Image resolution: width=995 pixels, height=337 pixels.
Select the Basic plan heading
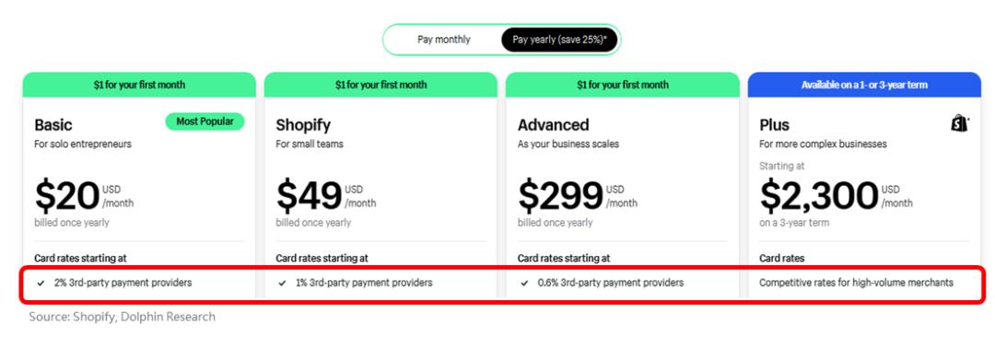53,124
